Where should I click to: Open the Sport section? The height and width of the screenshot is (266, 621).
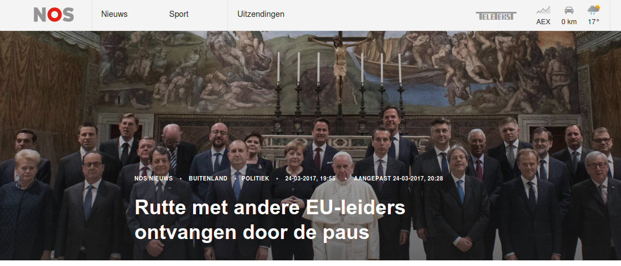pyautogui.click(x=178, y=14)
